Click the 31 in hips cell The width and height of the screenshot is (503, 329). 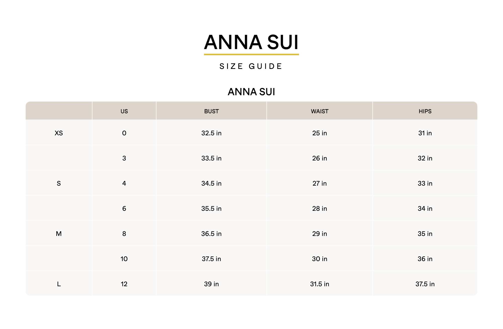tap(425, 133)
